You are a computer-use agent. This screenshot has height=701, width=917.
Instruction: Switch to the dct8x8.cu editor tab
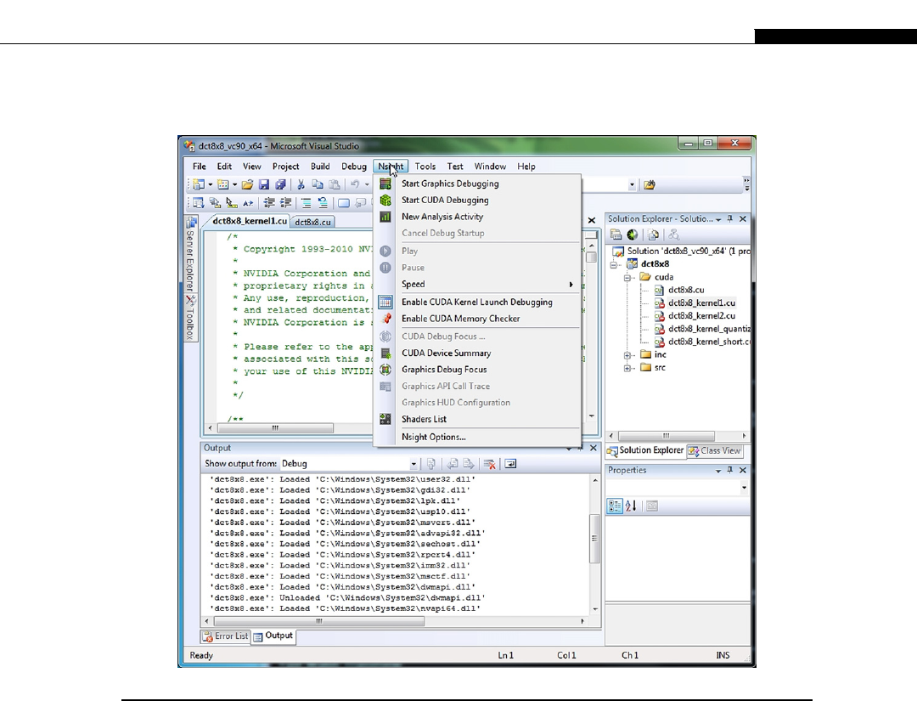[x=312, y=223]
